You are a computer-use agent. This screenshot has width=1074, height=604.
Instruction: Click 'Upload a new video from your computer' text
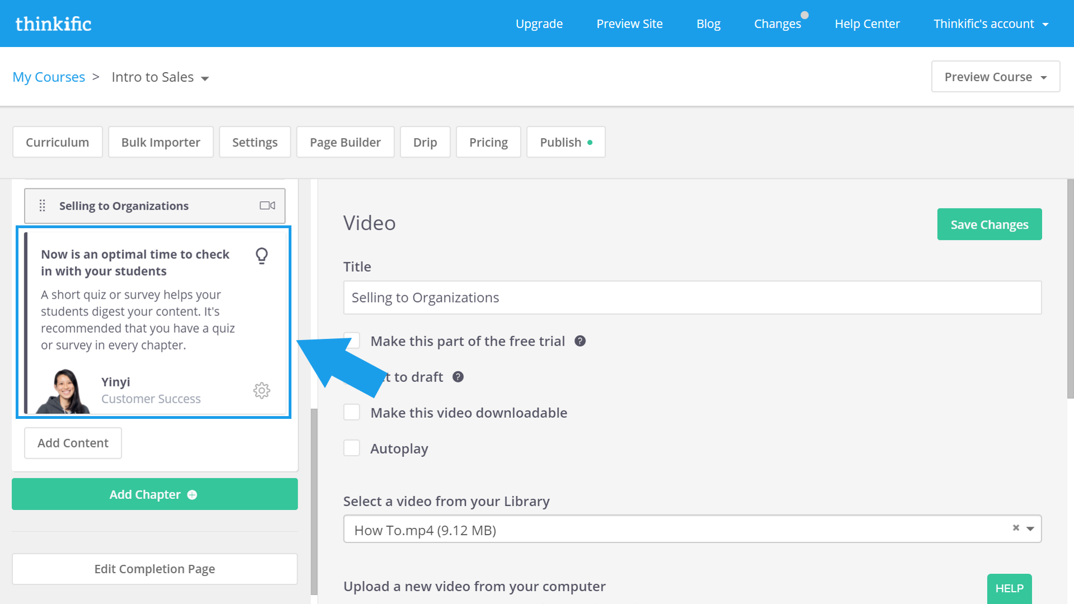point(474,586)
